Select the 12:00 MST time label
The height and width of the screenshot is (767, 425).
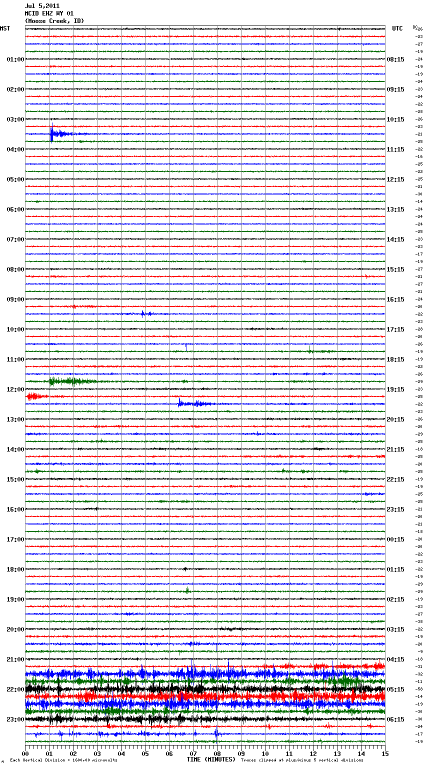point(15,389)
